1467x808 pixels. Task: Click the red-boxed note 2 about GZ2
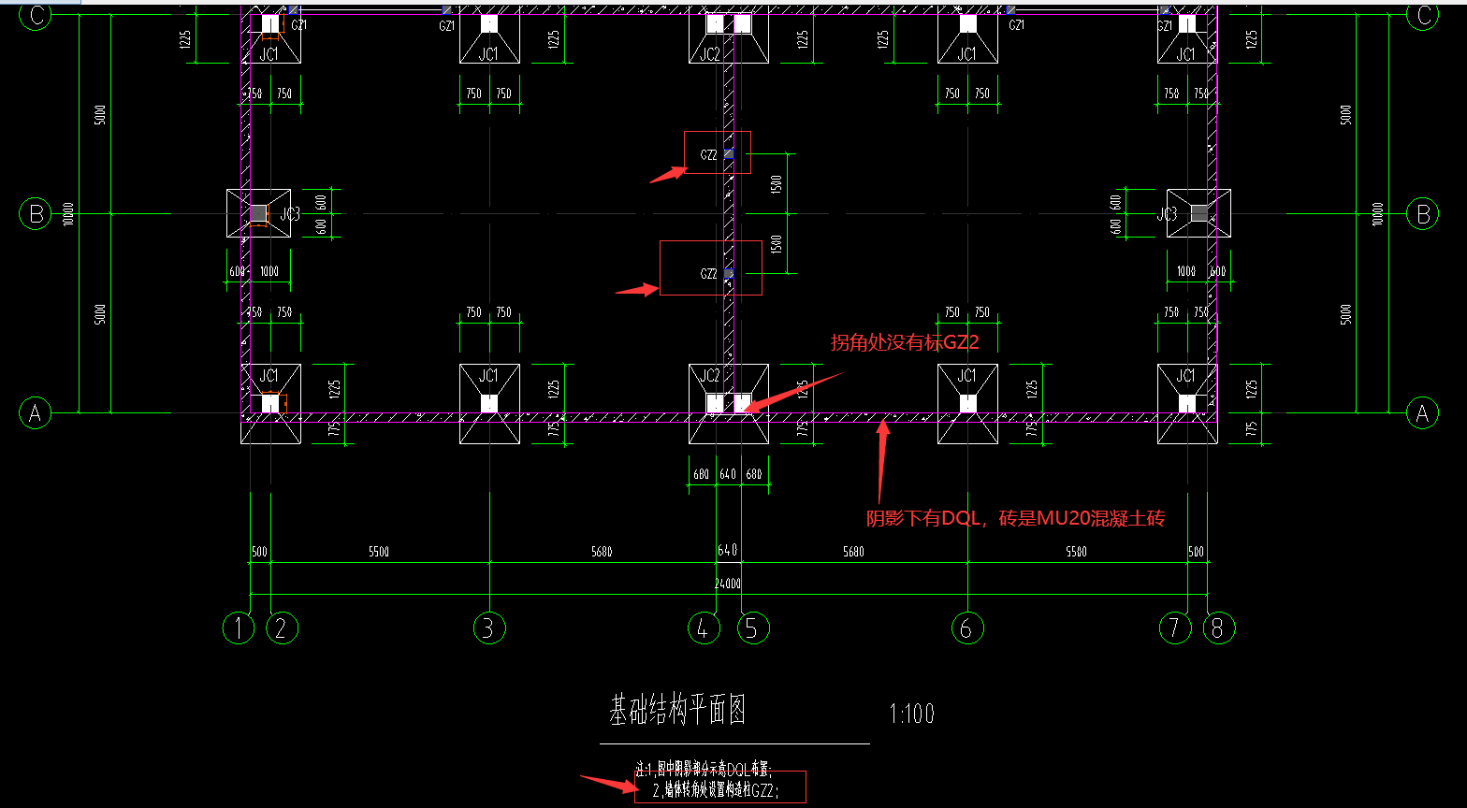tap(719, 789)
